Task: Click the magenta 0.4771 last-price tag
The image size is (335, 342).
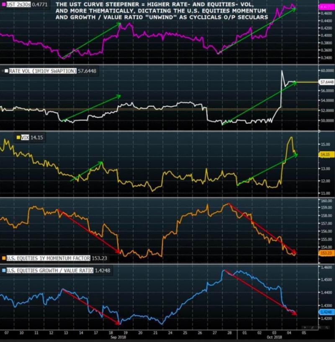Action: 325,7
